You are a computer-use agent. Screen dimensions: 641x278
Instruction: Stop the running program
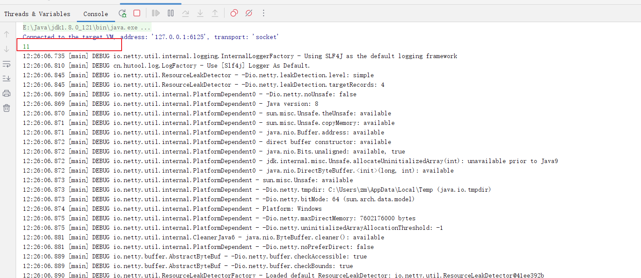tap(137, 13)
